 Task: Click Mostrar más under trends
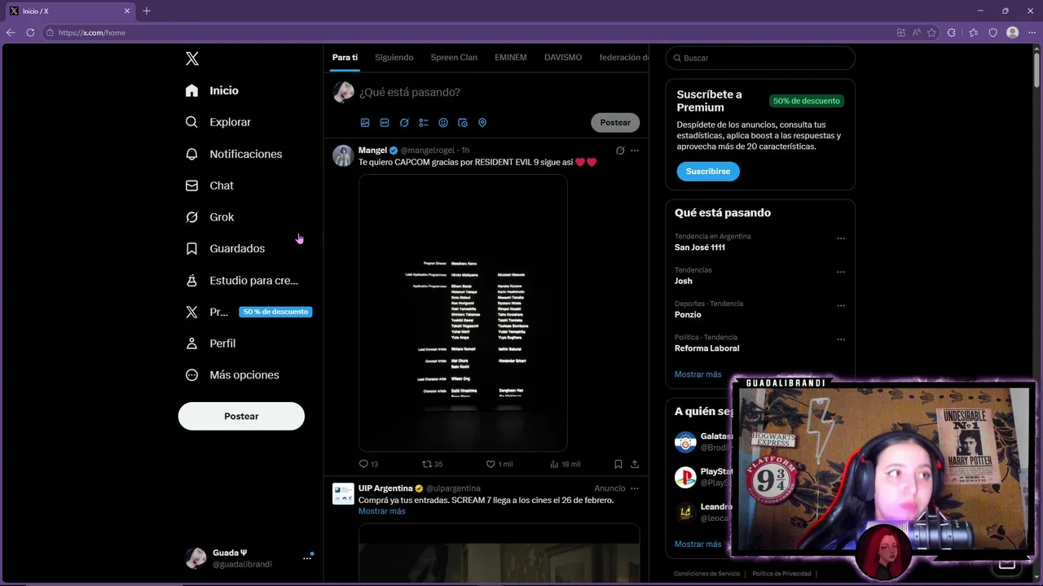[x=698, y=374]
